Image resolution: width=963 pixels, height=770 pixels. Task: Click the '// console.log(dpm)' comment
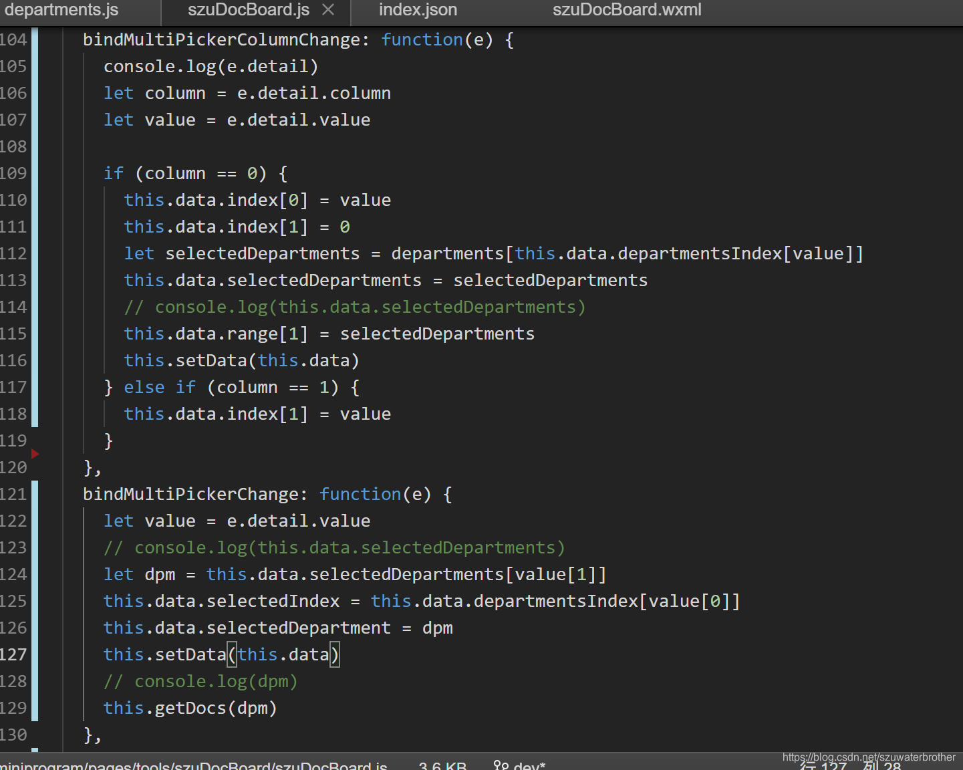pyautogui.click(x=200, y=681)
